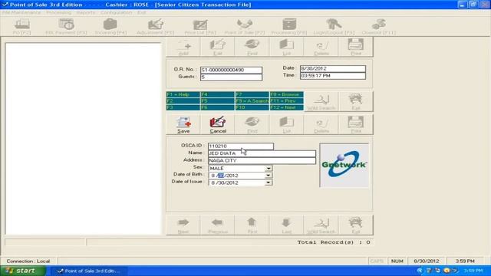Click the coins icon labeled [F11]
The image size is (491, 276).
(x=378, y=26)
